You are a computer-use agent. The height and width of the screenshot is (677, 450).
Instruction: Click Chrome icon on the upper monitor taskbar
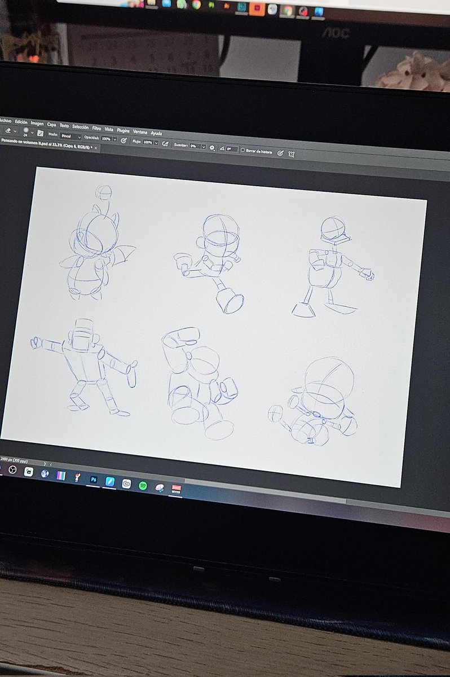click(196, 4)
